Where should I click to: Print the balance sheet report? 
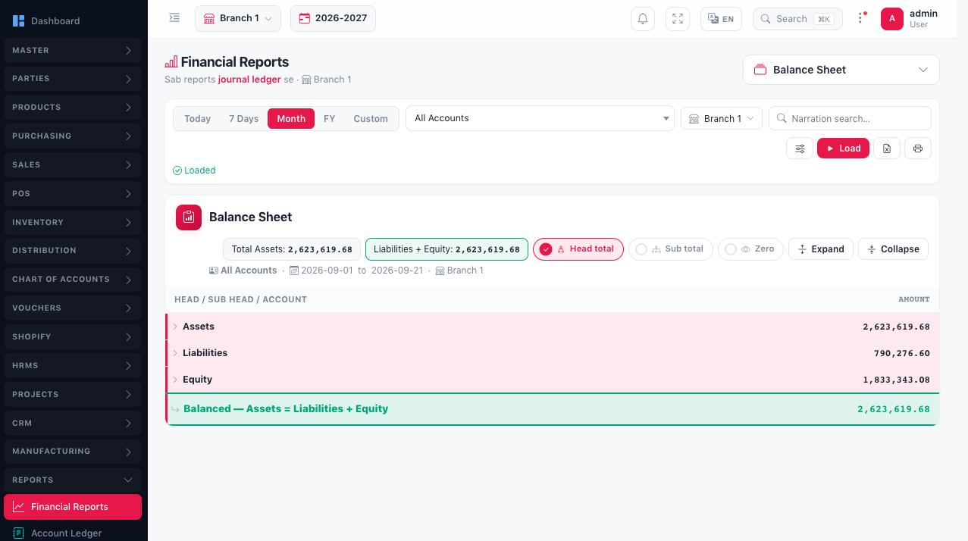(918, 149)
